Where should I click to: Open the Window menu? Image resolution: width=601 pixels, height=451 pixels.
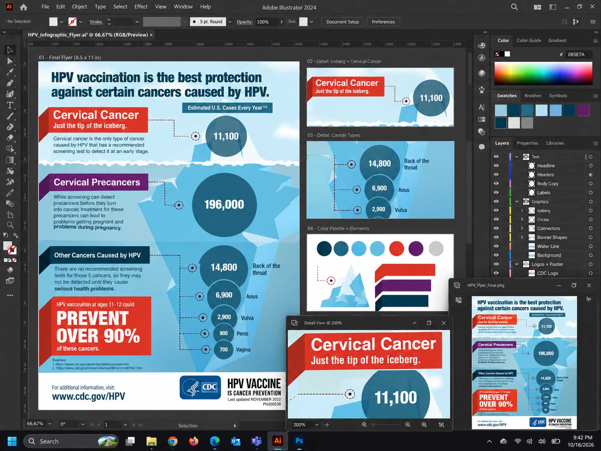click(183, 7)
